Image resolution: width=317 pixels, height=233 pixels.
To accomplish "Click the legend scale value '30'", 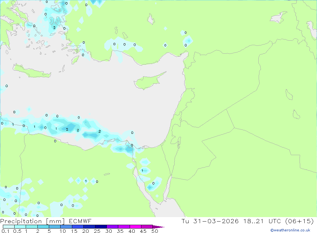I will [x=109, y=231].
